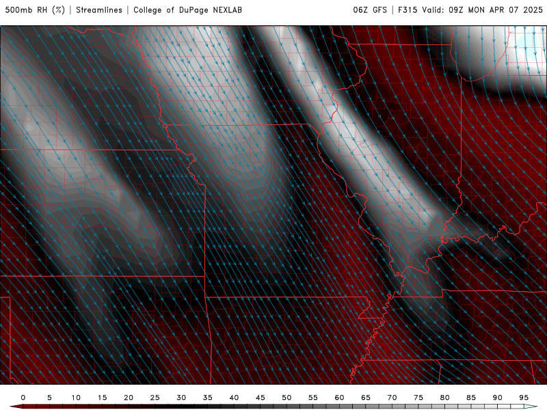Screen dimensions: 547x410
Task: Click the 45 label on the color scale
Action: point(261,398)
